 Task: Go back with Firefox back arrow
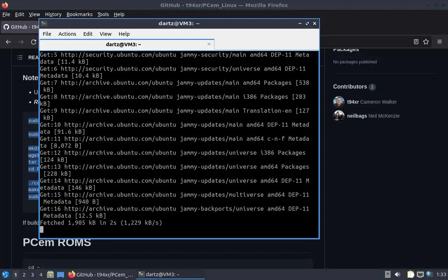[8, 42]
